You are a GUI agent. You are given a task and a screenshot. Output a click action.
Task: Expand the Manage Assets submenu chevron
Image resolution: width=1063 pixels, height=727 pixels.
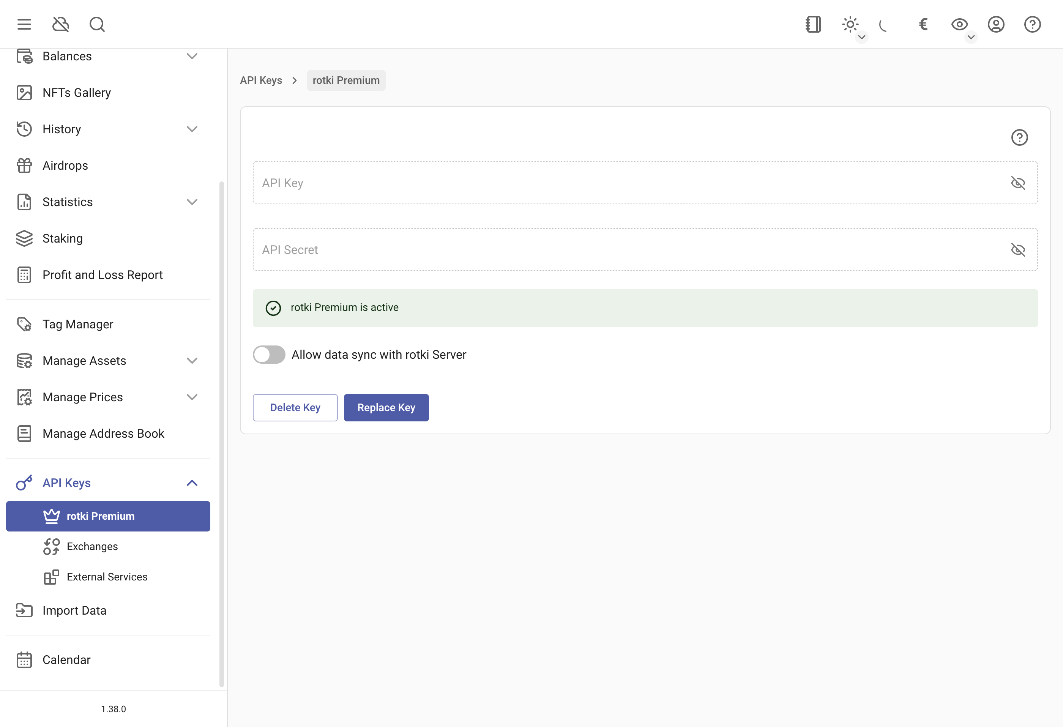tap(192, 361)
